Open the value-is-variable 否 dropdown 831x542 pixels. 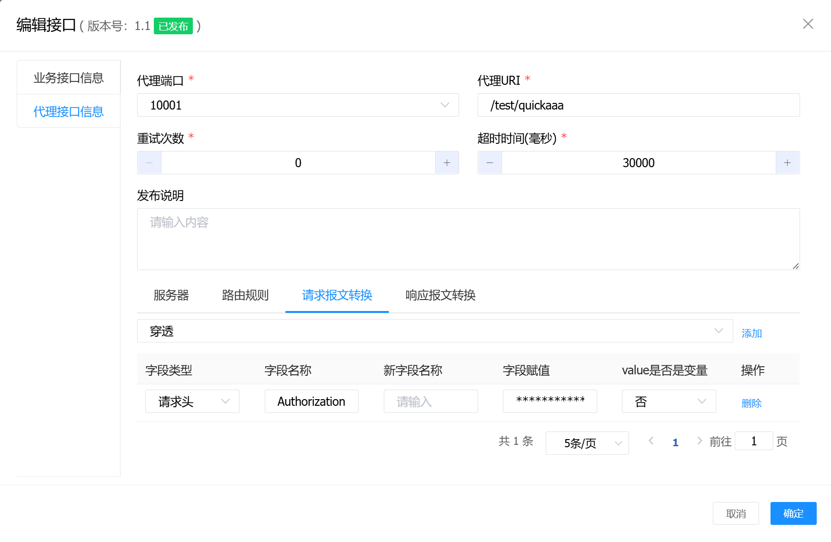tap(668, 401)
